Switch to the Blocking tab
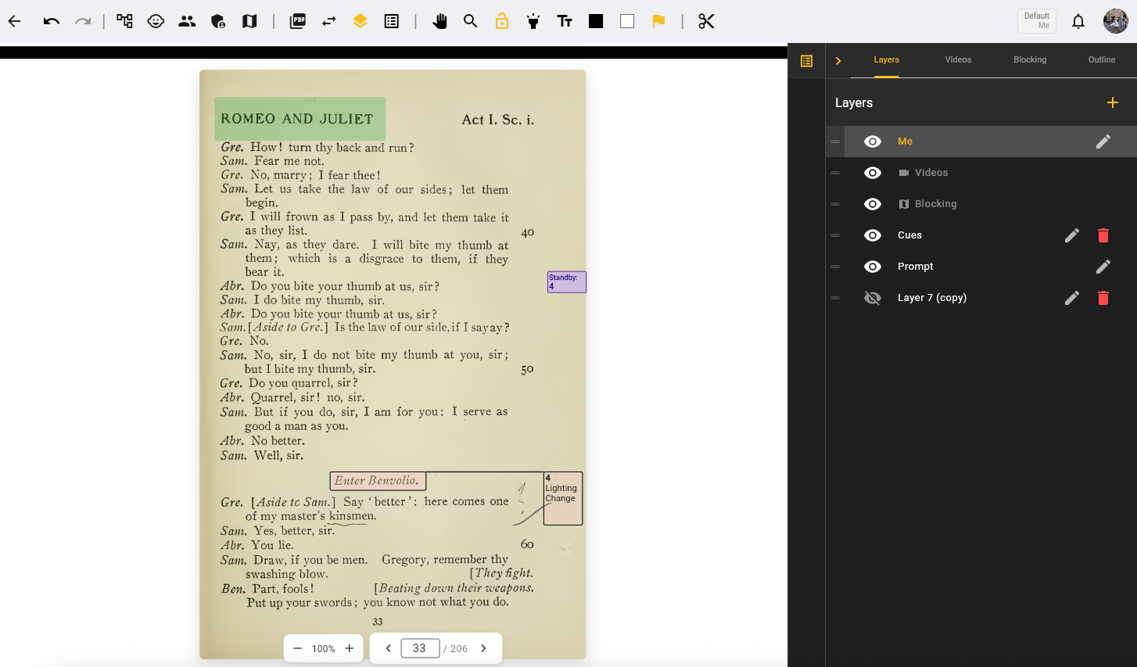 click(x=1029, y=59)
